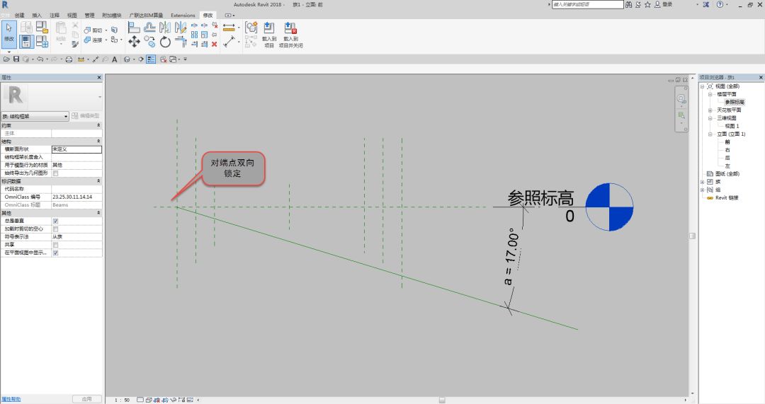The width and height of the screenshot is (765, 404).
Task: Click 载入到项目 (Load into Project)
Action: [x=269, y=35]
